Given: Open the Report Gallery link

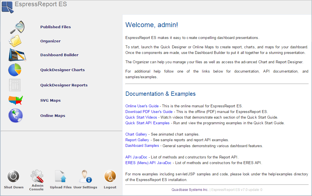Looking at the screenshot, I should pyautogui.click(x=137, y=140).
